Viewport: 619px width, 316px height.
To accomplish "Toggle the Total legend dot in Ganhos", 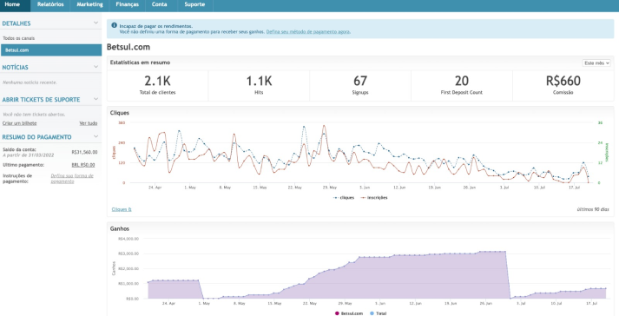I will (372, 313).
